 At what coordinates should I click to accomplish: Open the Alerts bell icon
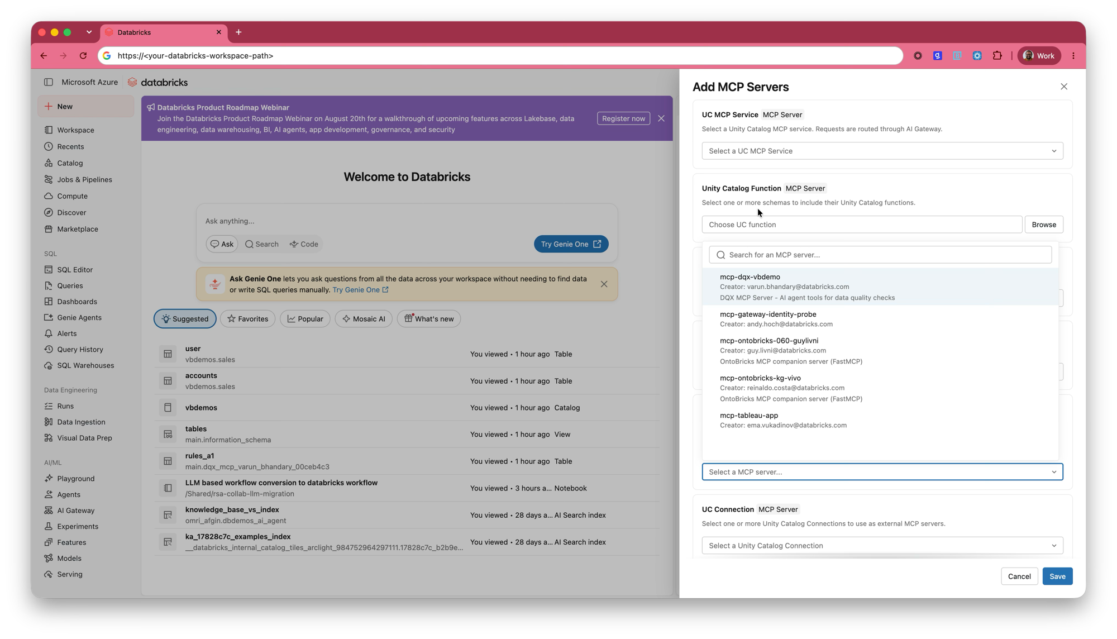(49, 333)
